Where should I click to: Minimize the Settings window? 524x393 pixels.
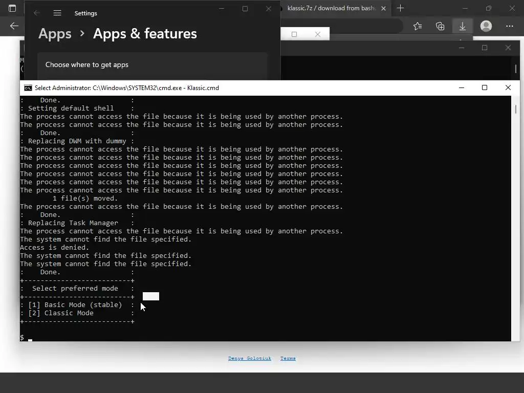click(x=221, y=9)
